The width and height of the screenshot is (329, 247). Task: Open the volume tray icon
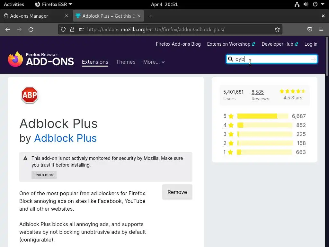306,5
